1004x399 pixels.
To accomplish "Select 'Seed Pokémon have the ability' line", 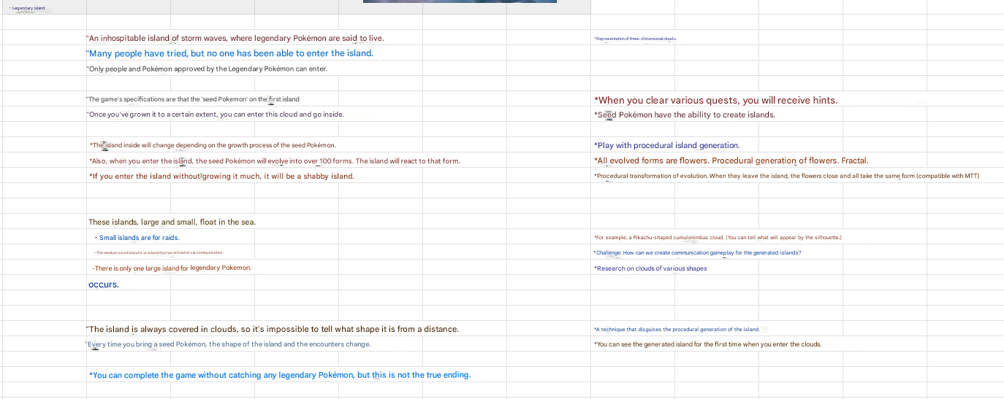I will (685, 115).
